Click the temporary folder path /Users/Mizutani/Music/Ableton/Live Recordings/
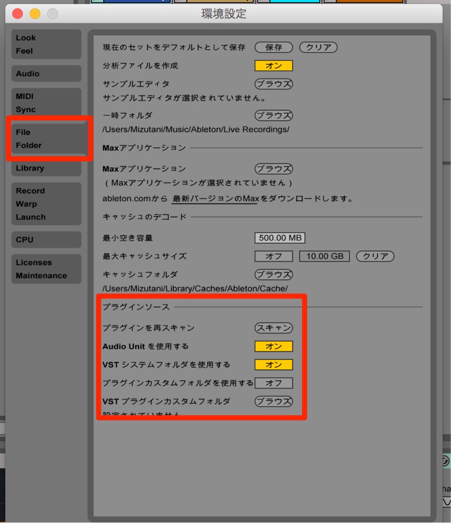 coord(196,129)
